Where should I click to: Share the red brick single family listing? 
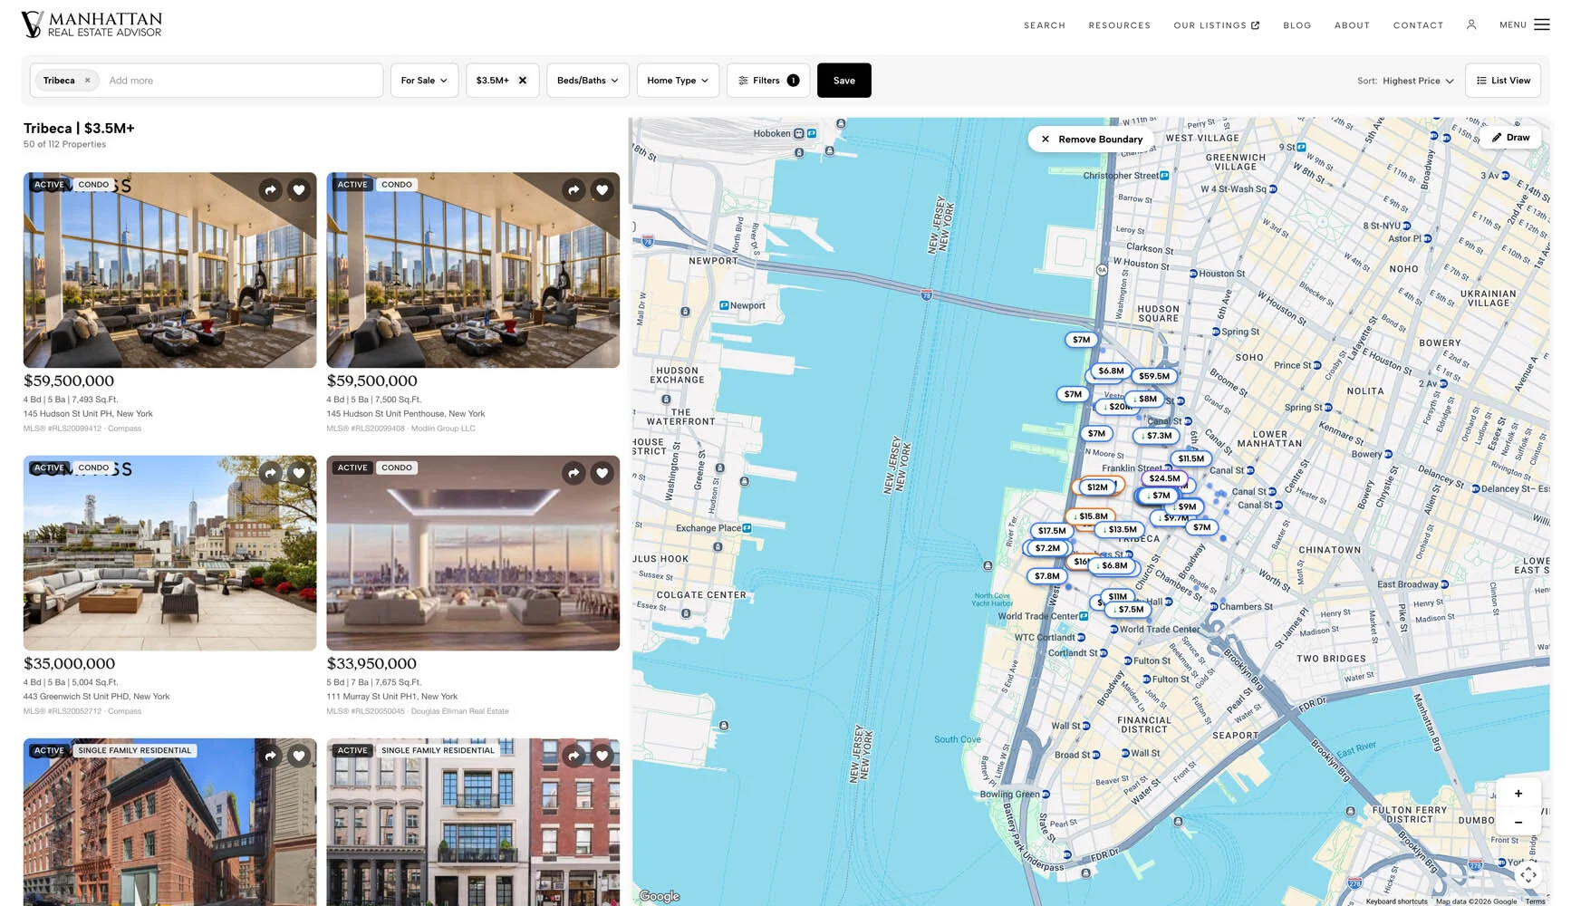point(270,756)
